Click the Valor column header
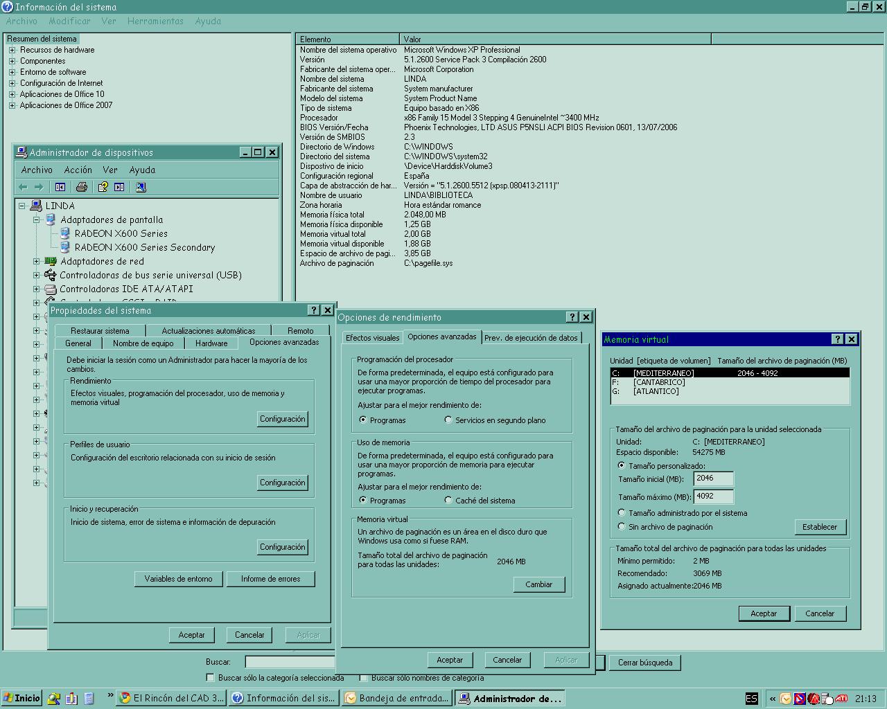The image size is (887, 709). (555, 39)
